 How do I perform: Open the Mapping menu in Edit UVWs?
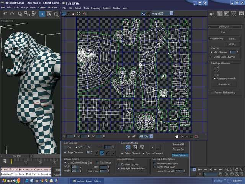pyautogui.click(x=95, y=8)
